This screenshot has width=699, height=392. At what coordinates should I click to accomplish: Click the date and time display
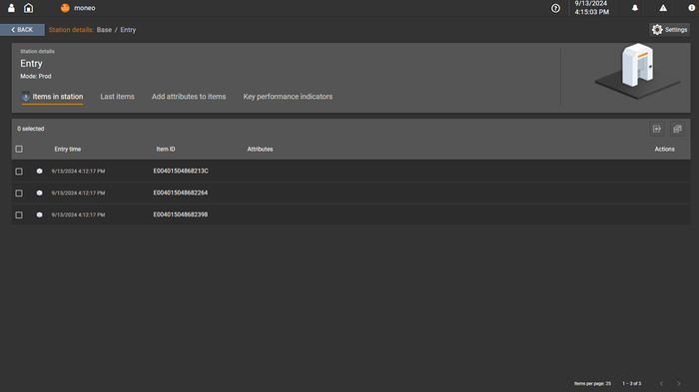(x=591, y=8)
